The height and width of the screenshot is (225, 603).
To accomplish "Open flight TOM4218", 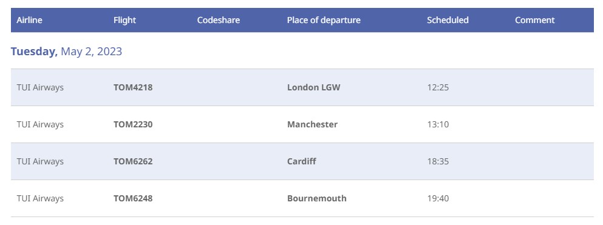I will [133, 87].
